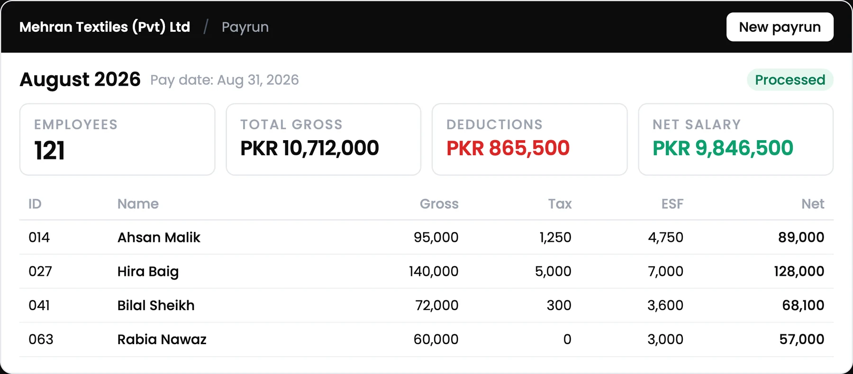Select the Payrun breadcrumb item
Image resolution: width=853 pixels, height=374 pixels.
245,27
